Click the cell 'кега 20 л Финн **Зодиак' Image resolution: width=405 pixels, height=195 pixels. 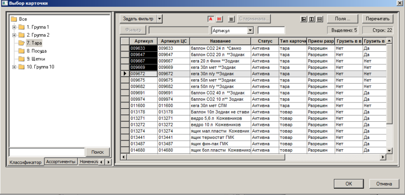[x=220, y=61]
